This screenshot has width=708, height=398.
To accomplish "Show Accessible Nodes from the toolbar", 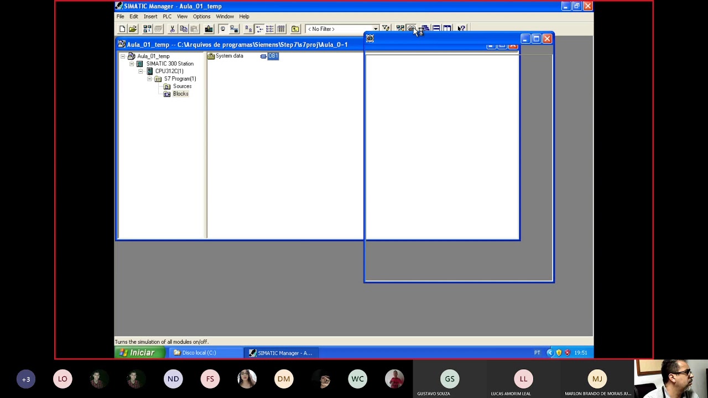I will (x=147, y=29).
